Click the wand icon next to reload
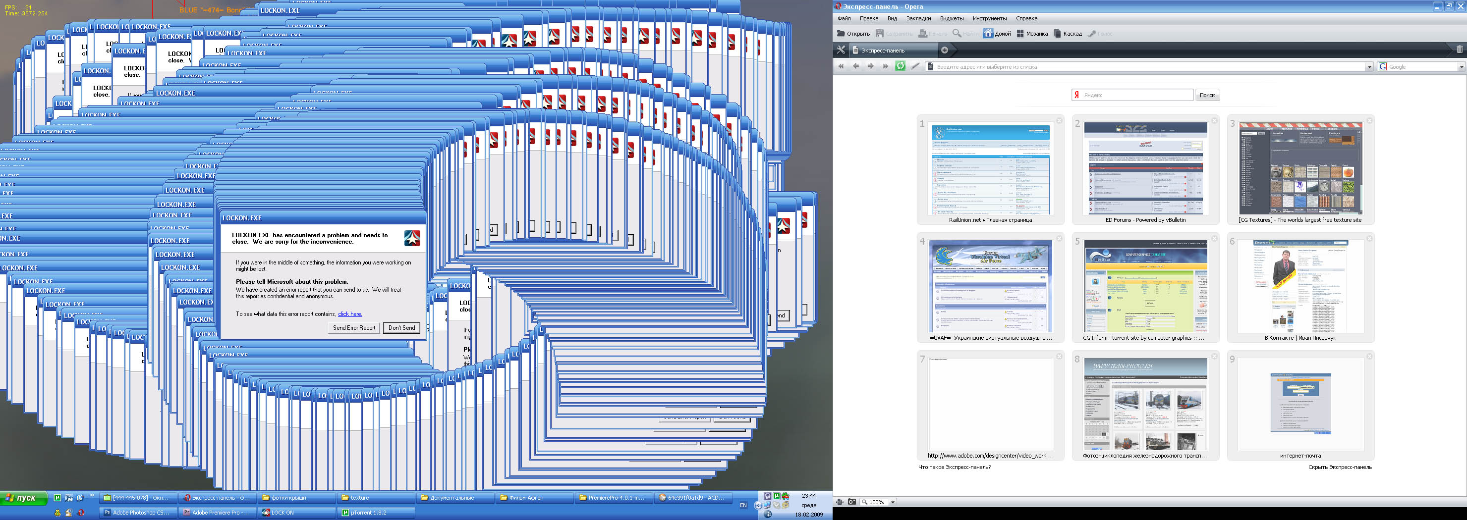This screenshot has height=520, width=1467. 915,66
